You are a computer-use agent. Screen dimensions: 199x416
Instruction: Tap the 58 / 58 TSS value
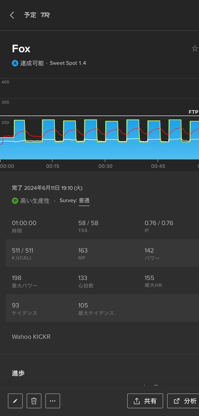88,223
